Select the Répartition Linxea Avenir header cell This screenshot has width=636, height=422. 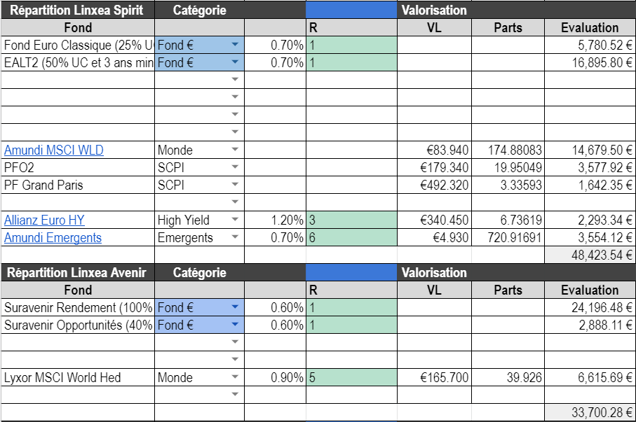[77, 272]
